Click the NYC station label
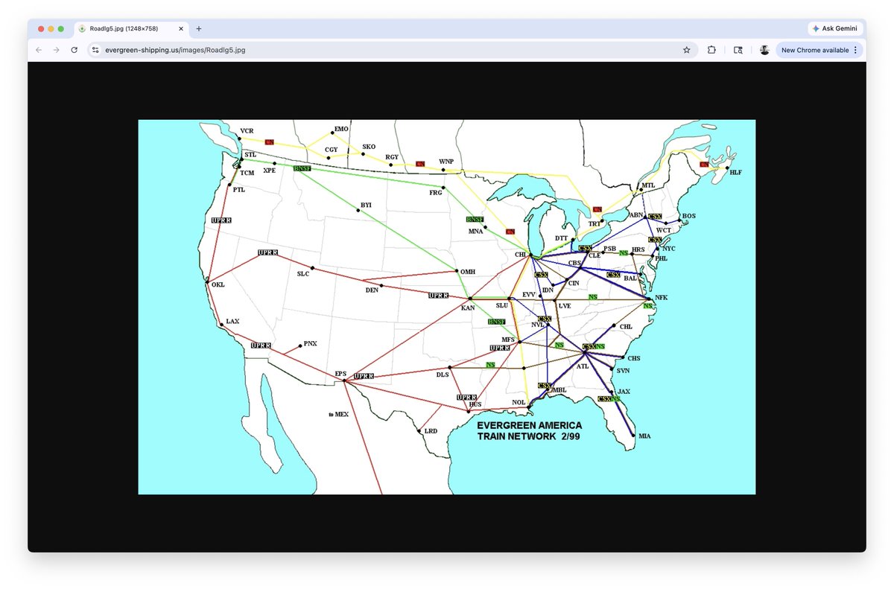894x589 pixels. [668, 249]
